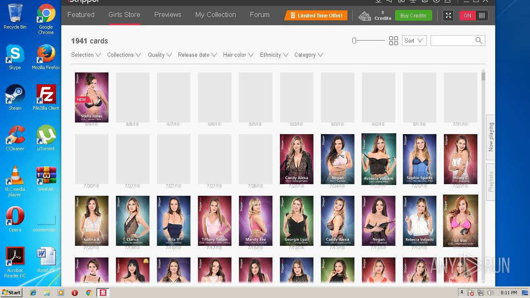Open the Playlists side tab
This screenshot has width=530, height=298.
coord(491,182)
